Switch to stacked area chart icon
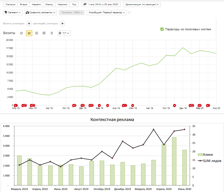 [x=37, y=33]
